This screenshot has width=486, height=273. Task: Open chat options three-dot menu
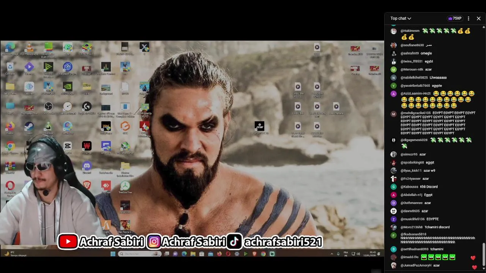pos(469,18)
